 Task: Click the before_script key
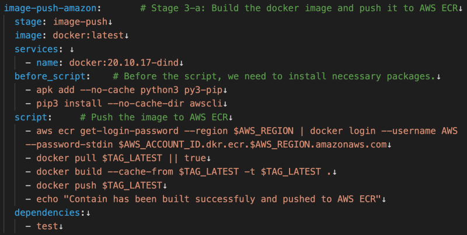(x=50, y=76)
